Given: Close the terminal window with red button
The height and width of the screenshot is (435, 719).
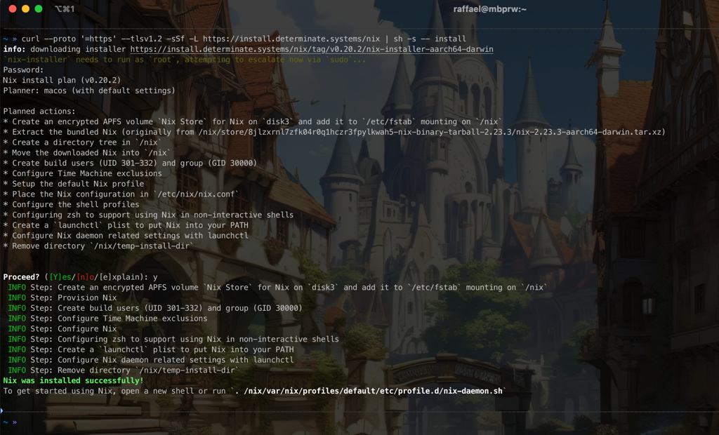Looking at the screenshot, I should click(x=12, y=9).
